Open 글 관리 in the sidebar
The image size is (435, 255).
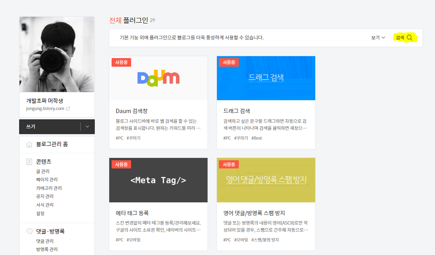click(43, 171)
